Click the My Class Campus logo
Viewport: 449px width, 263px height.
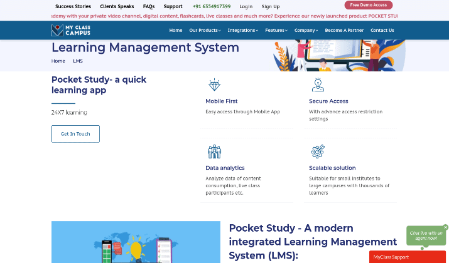(x=71, y=30)
